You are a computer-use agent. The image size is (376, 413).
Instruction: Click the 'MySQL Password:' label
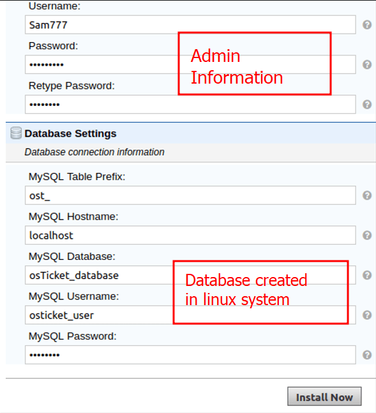pyautogui.click(x=73, y=336)
